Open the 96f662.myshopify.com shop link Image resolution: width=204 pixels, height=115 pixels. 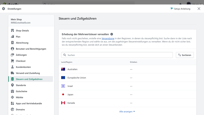20,22
